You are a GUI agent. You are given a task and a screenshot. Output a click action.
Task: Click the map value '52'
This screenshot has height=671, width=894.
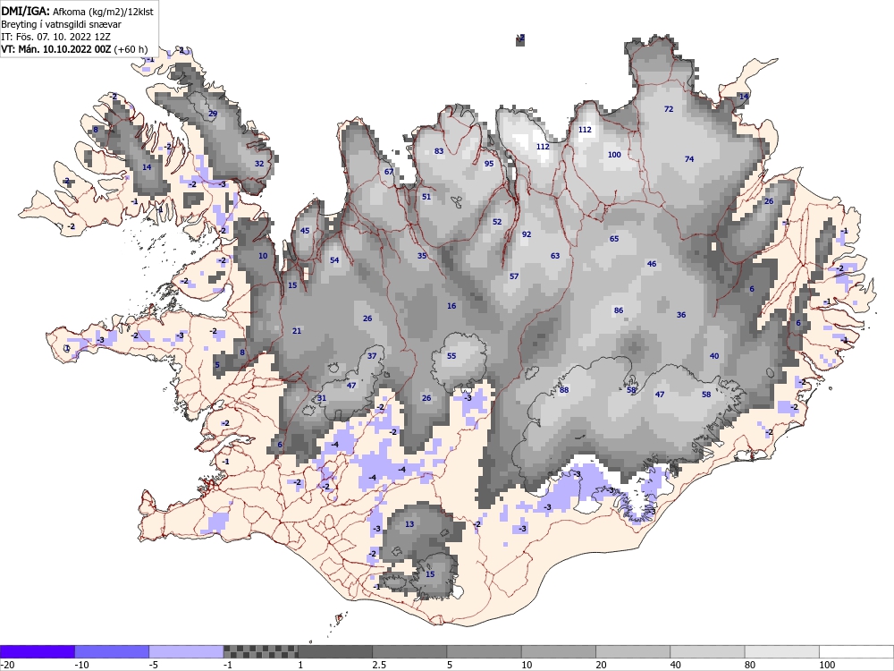coord(496,222)
